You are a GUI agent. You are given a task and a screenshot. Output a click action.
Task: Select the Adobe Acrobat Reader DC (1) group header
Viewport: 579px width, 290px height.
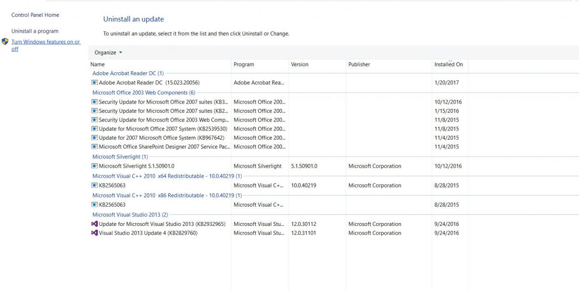click(128, 73)
